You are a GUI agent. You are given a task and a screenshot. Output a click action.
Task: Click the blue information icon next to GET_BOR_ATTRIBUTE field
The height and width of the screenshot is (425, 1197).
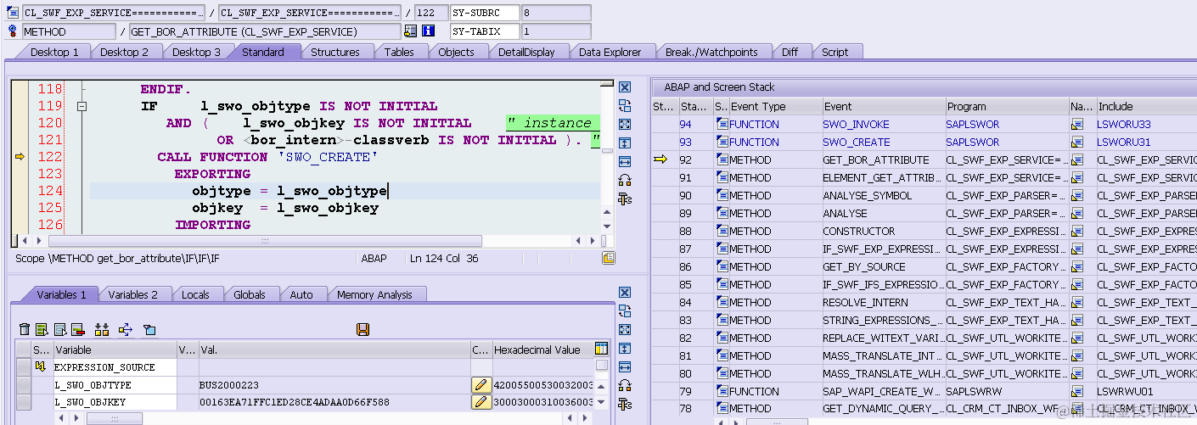[x=429, y=31]
